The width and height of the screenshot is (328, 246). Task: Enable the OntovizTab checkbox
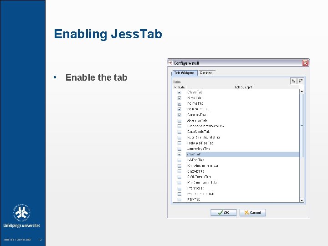[179, 171]
